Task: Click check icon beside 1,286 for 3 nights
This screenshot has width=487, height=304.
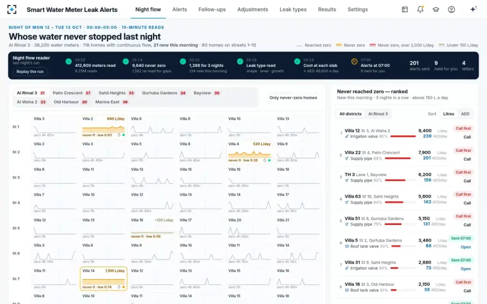Action: click(x=183, y=62)
